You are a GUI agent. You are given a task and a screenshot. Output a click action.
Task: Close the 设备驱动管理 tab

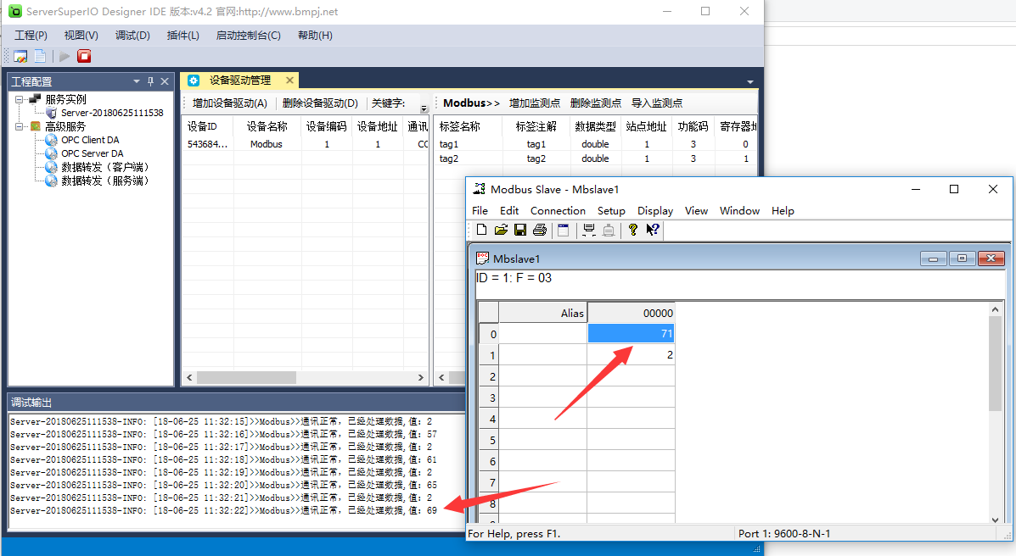click(289, 81)
